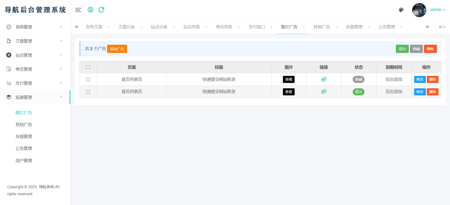
Task: Toggle the green 显示 status badge
Action: click(359, 92)
